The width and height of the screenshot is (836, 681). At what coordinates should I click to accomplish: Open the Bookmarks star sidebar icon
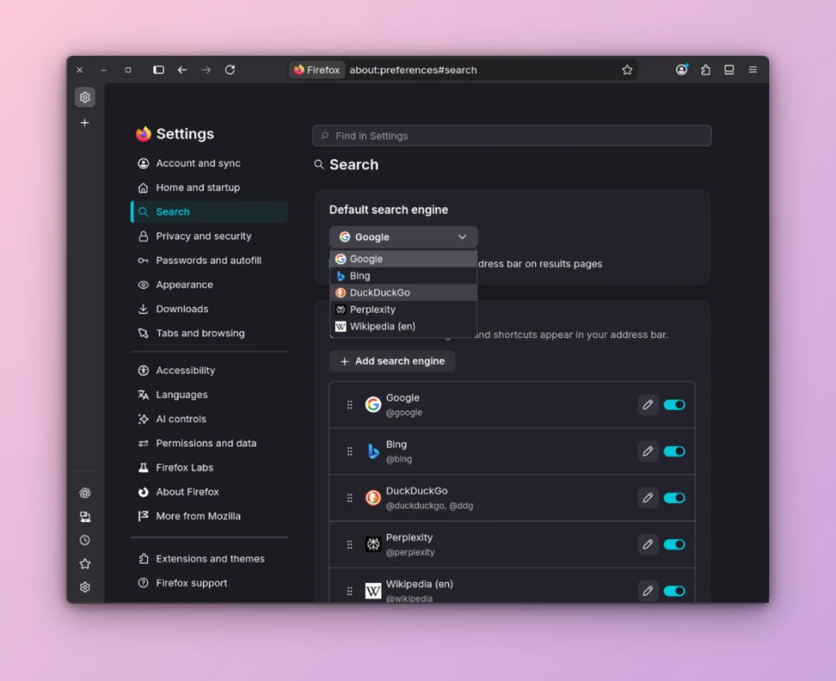tap(84, 564)
